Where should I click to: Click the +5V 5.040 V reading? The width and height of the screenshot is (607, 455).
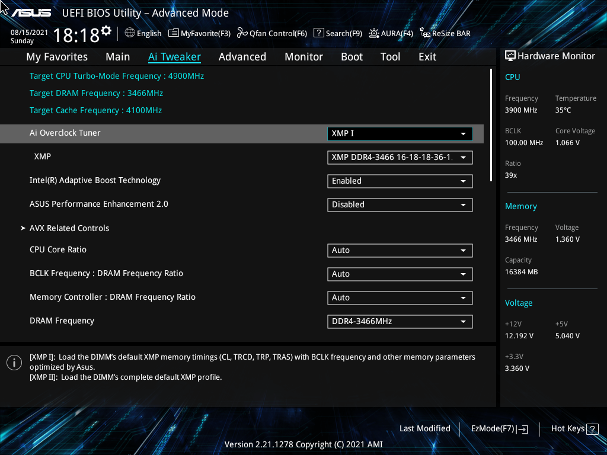pos(567,336)
